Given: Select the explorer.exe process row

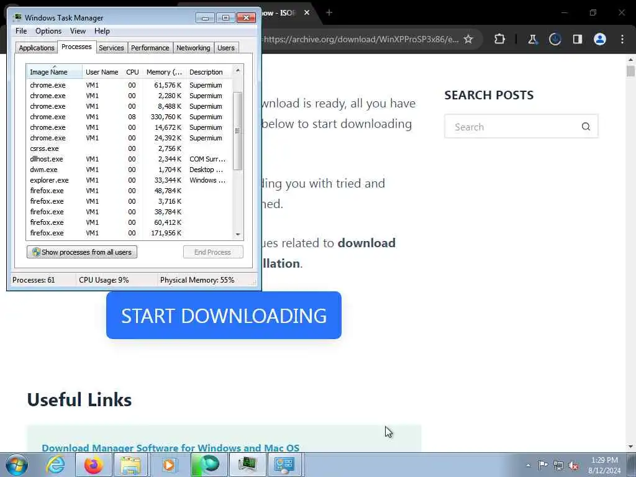Looking at the screenshot, I should (x=129, y=180).
